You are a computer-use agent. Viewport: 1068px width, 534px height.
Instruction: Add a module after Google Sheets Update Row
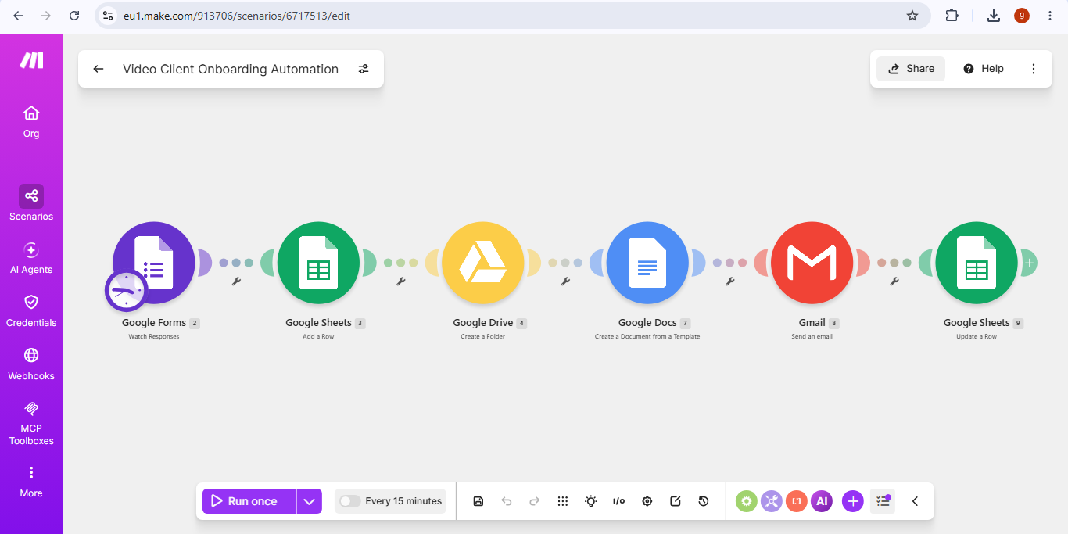pos(1030,263)
